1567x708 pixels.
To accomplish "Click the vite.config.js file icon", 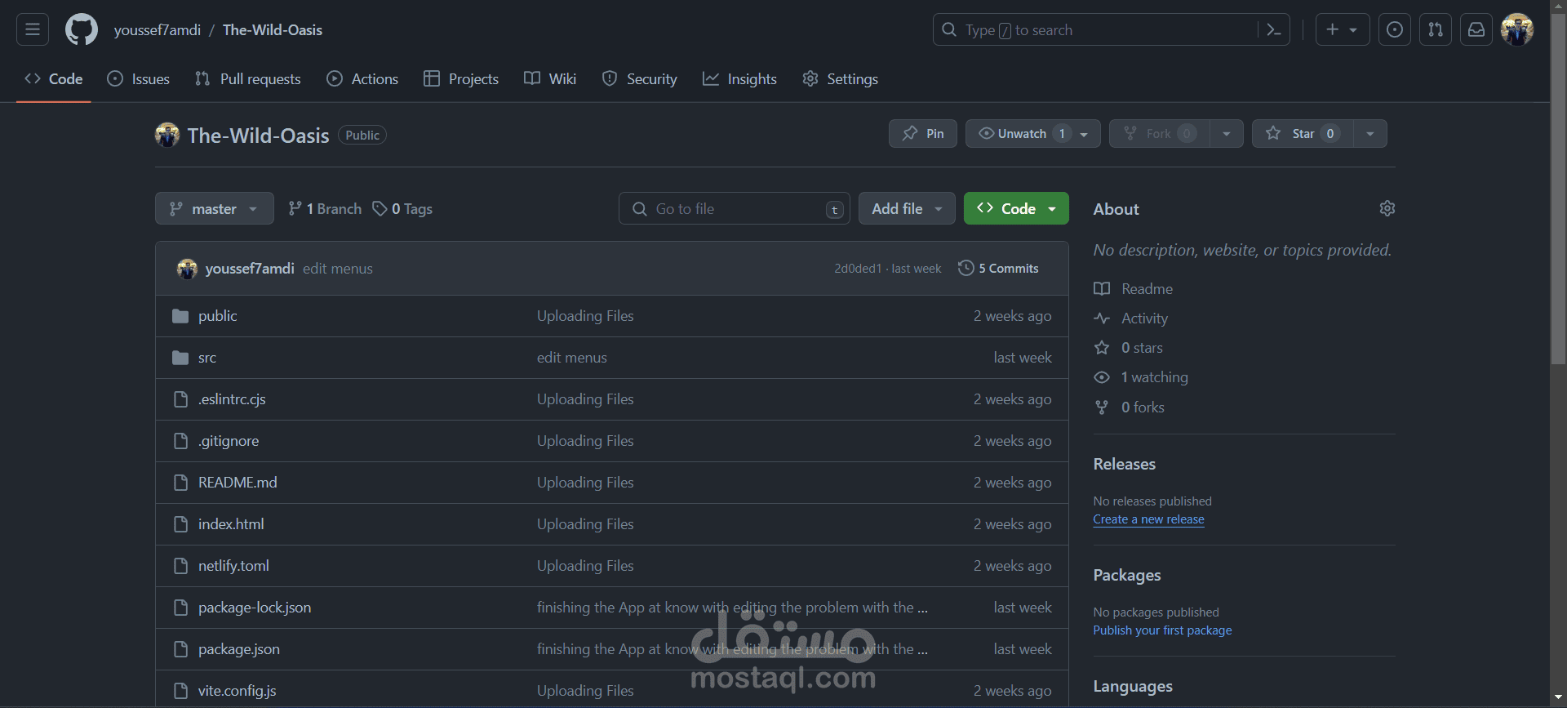I will pyautogui.click(x=180, y=691).
